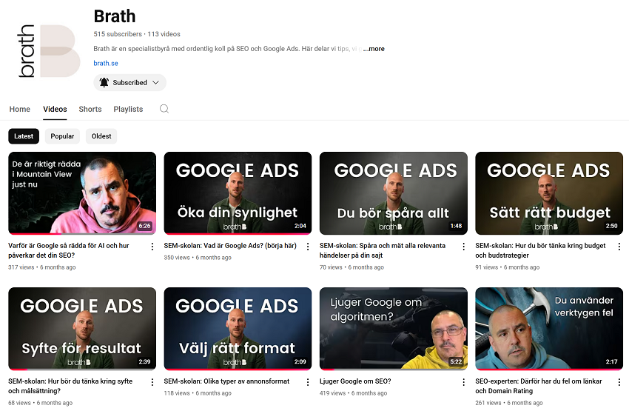This screenshot has width=629, height=411.
Task: Open the 'Syfte för resultat' thumbnail
Action: (x=82, y=329)
